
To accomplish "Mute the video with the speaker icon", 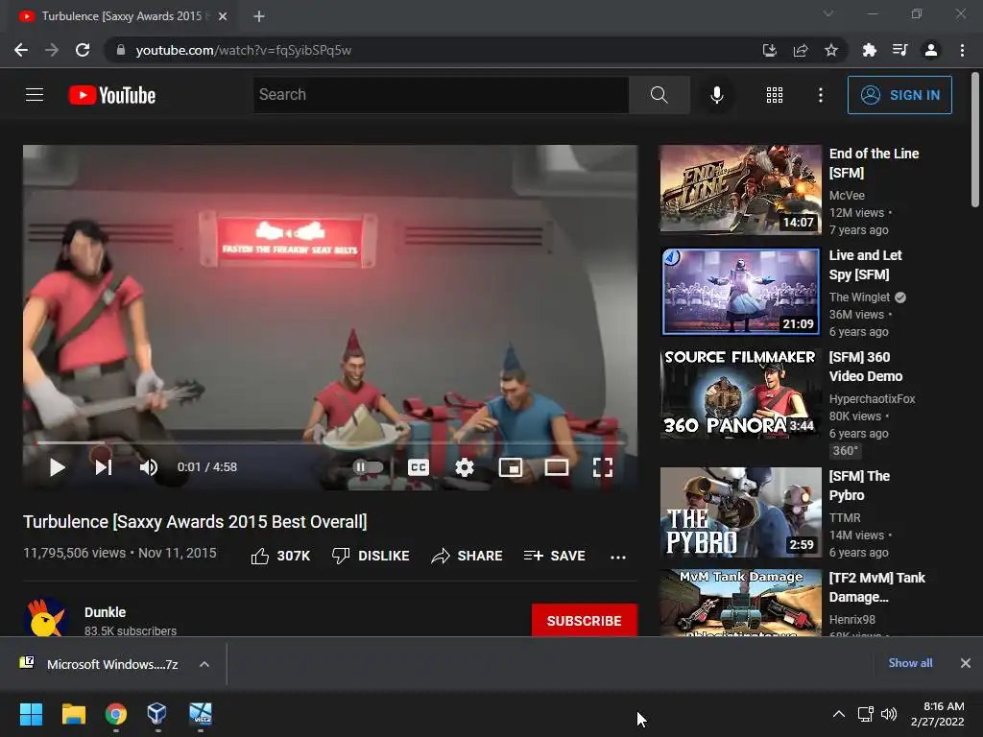I will (x=149, y=467).
